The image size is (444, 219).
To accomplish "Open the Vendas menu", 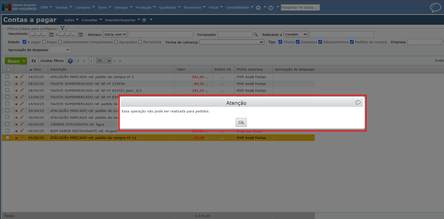I will pos(64,7).
